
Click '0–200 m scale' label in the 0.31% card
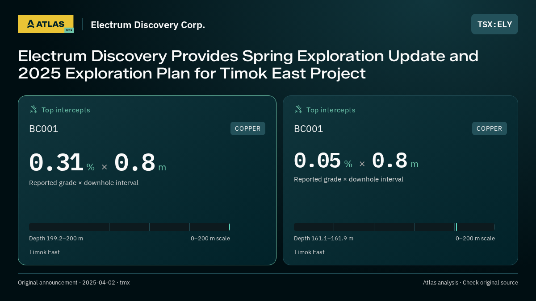click(210, 239)
